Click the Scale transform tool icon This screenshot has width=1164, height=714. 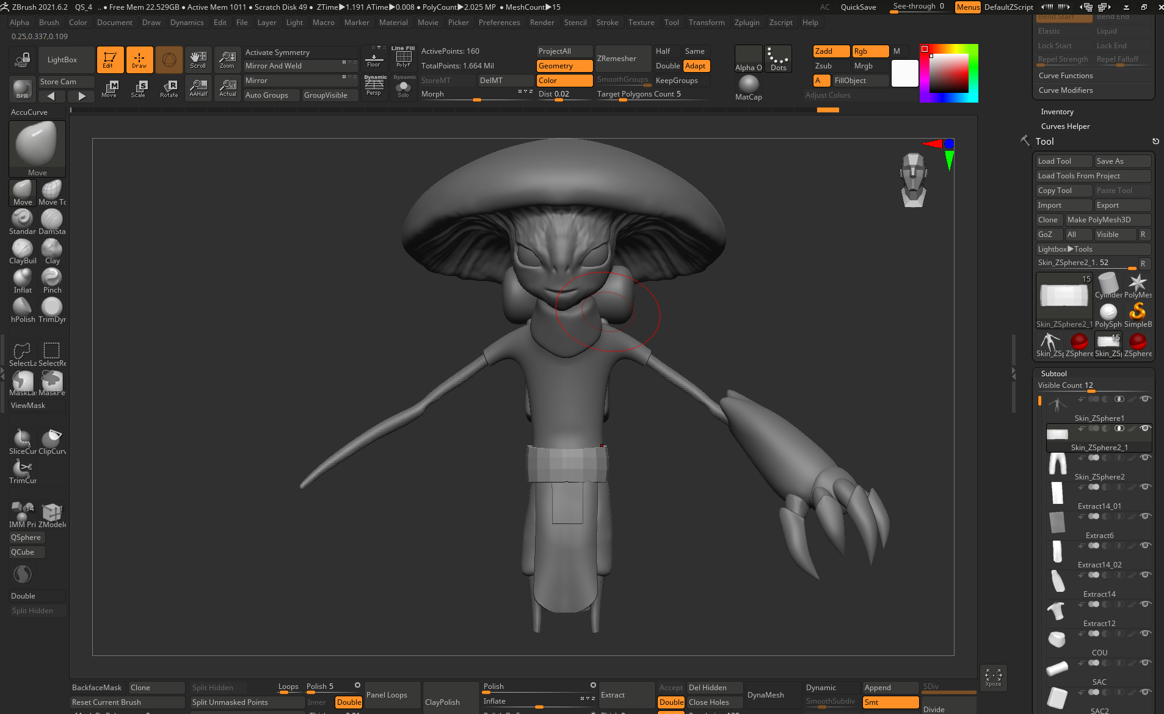coord(139,89)
